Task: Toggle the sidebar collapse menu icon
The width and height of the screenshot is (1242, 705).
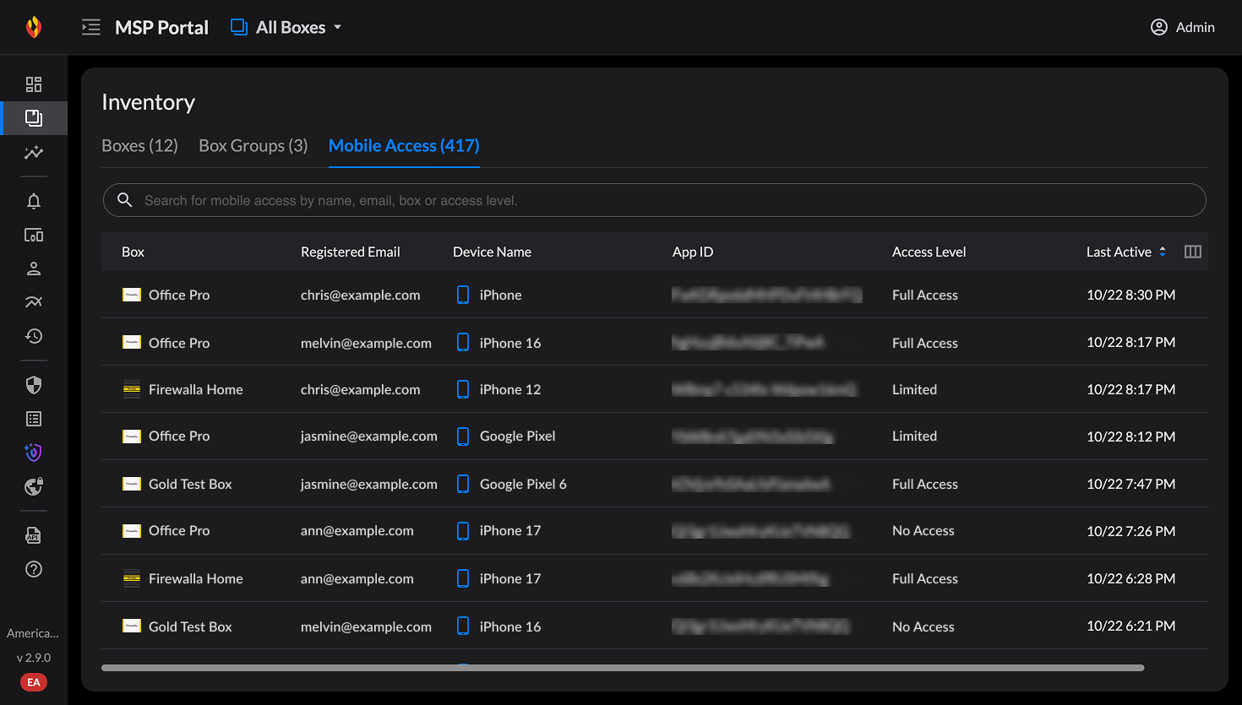Action: click(x=90, y=27)
